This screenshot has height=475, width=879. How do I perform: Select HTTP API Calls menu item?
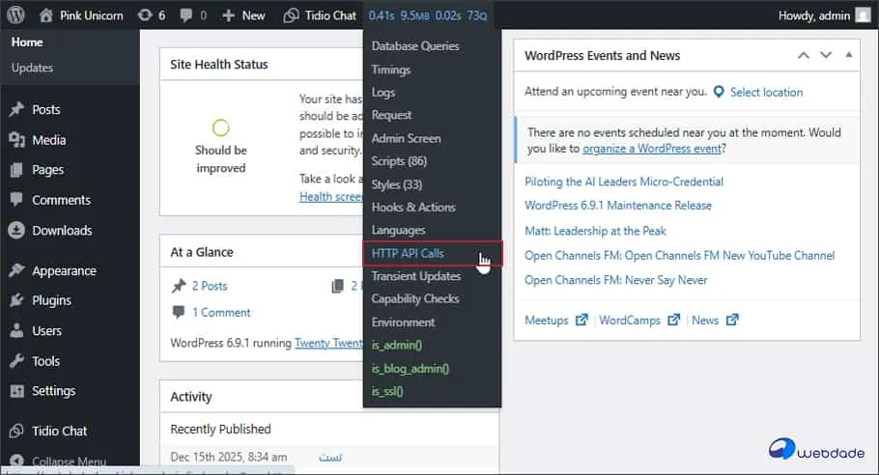click(x=408, y=253)
